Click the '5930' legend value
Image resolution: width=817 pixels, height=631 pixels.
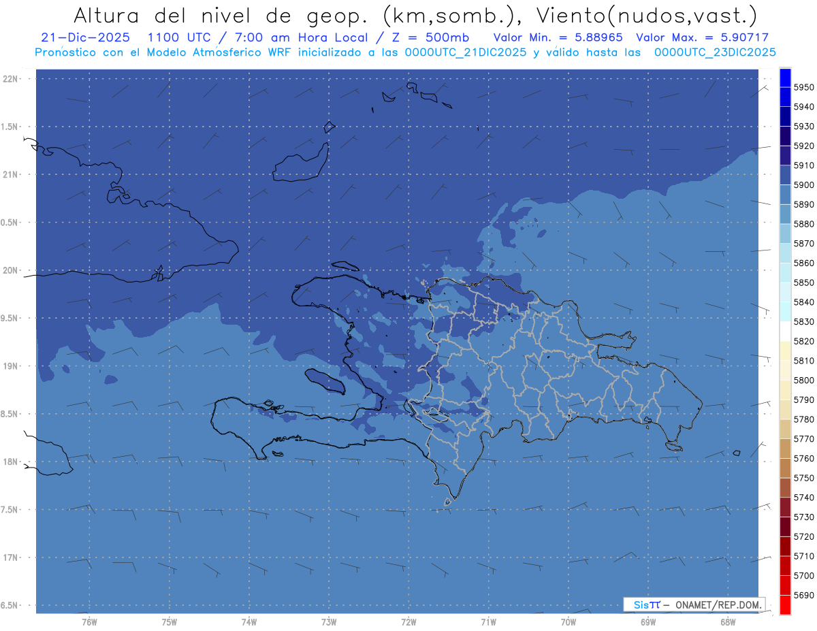[x=803, y=127]
